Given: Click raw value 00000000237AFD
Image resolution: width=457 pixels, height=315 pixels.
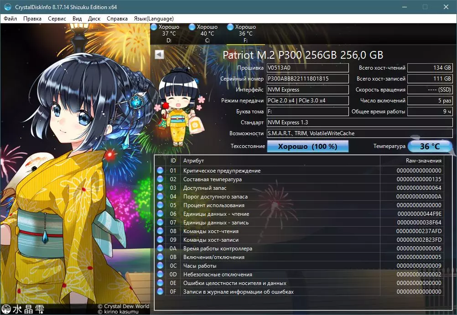Looking at the screenshot, I should pos(419,231).
